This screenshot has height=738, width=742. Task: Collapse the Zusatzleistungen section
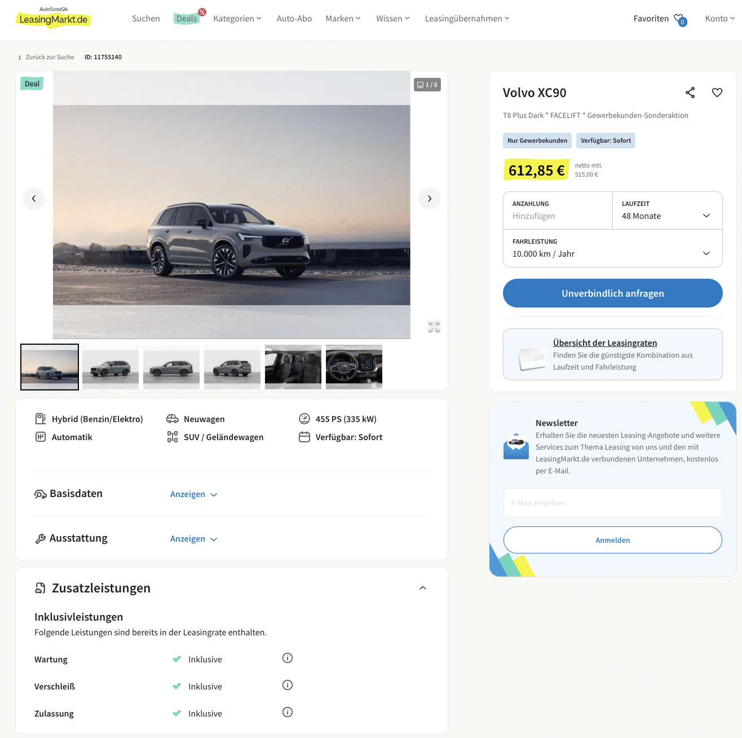[423, 588]
